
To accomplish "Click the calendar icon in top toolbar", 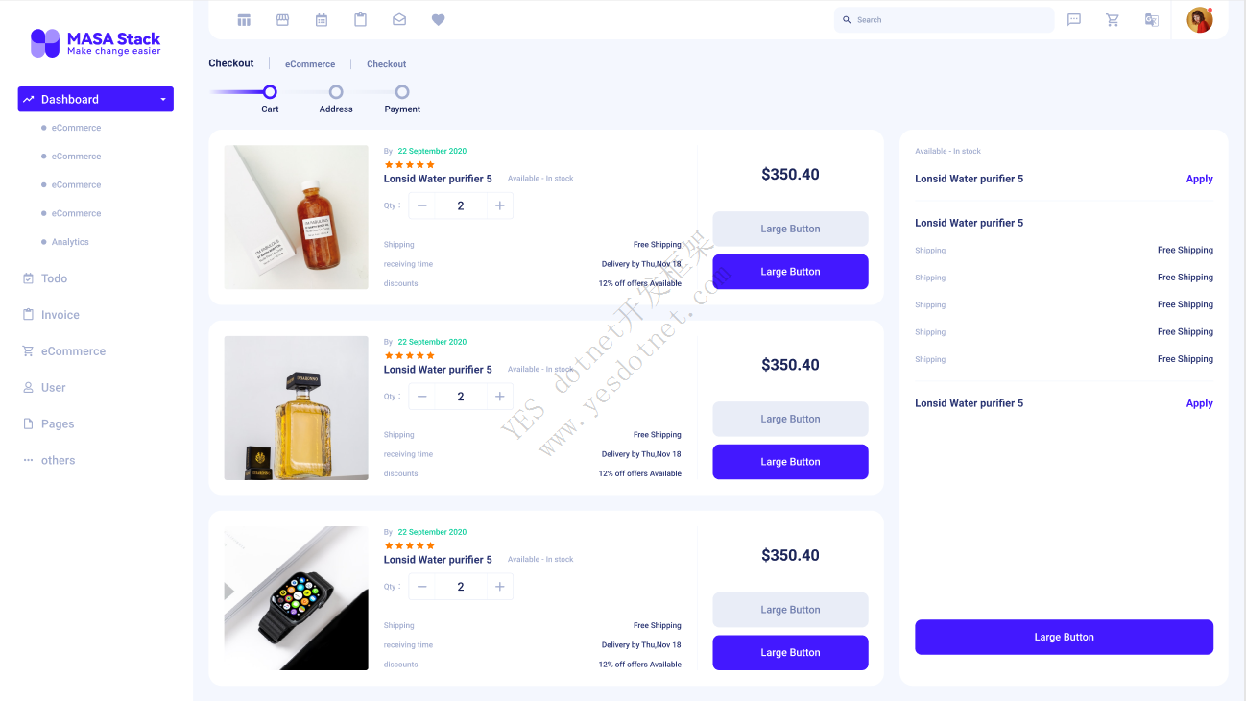I will pos(322,20).
